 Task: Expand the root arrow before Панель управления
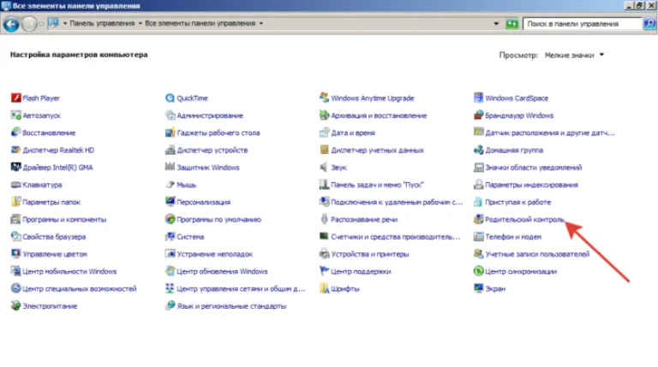coord(65,23)
